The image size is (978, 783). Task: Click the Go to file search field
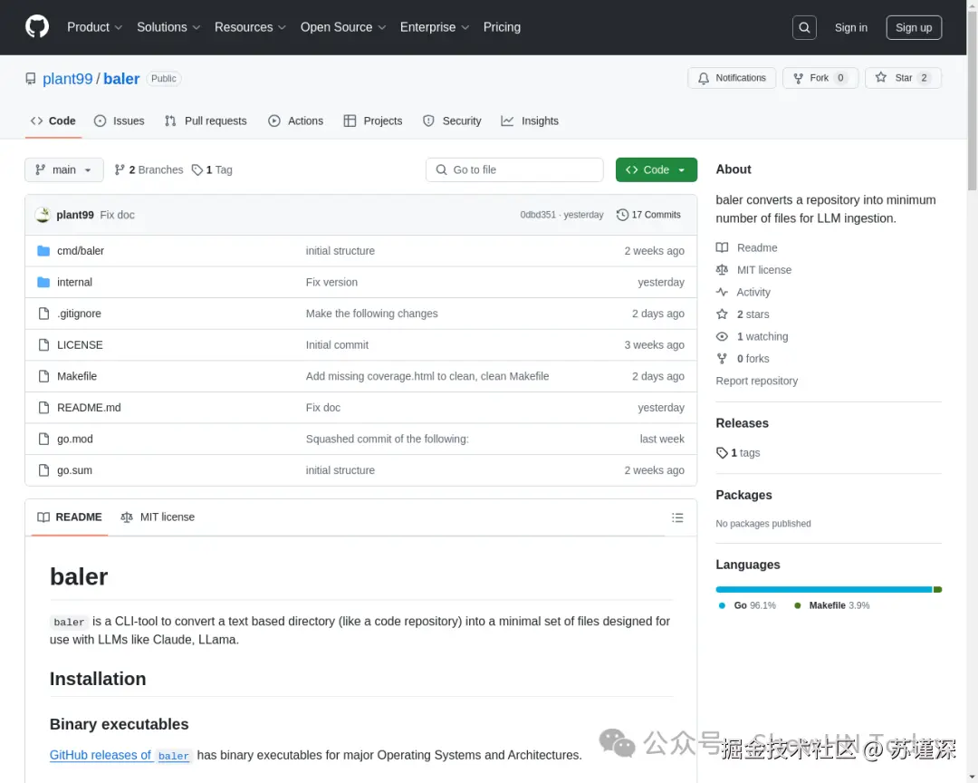pos(514,169)
